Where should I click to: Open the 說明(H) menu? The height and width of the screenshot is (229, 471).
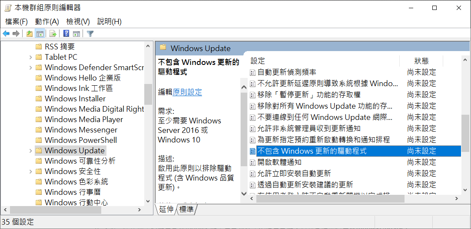pos(109,22)
